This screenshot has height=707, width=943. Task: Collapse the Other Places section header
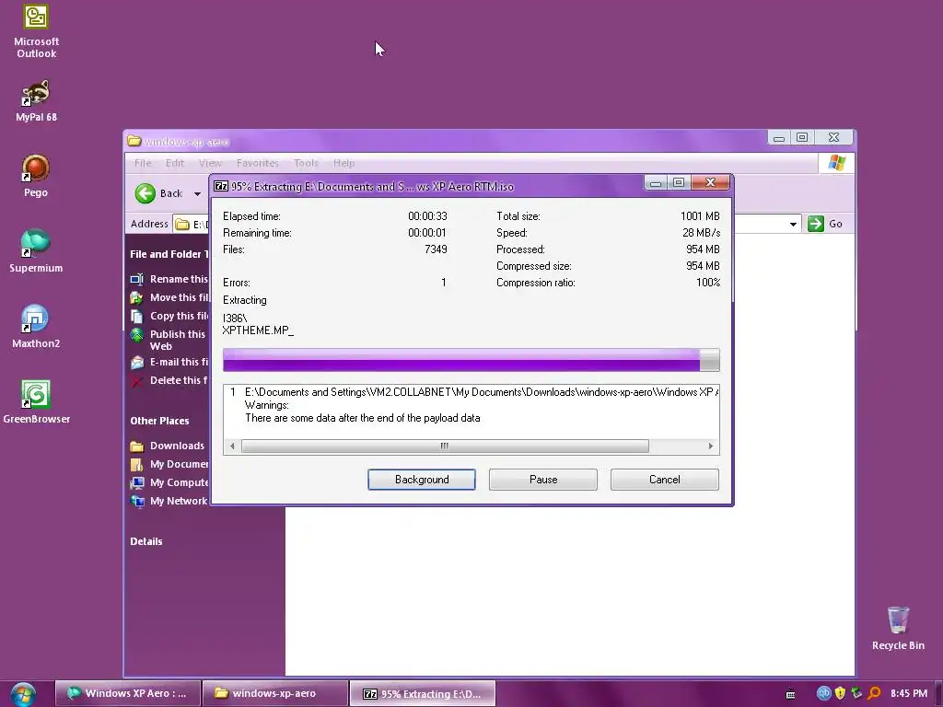pyautogui.click(x=159, y=421)
